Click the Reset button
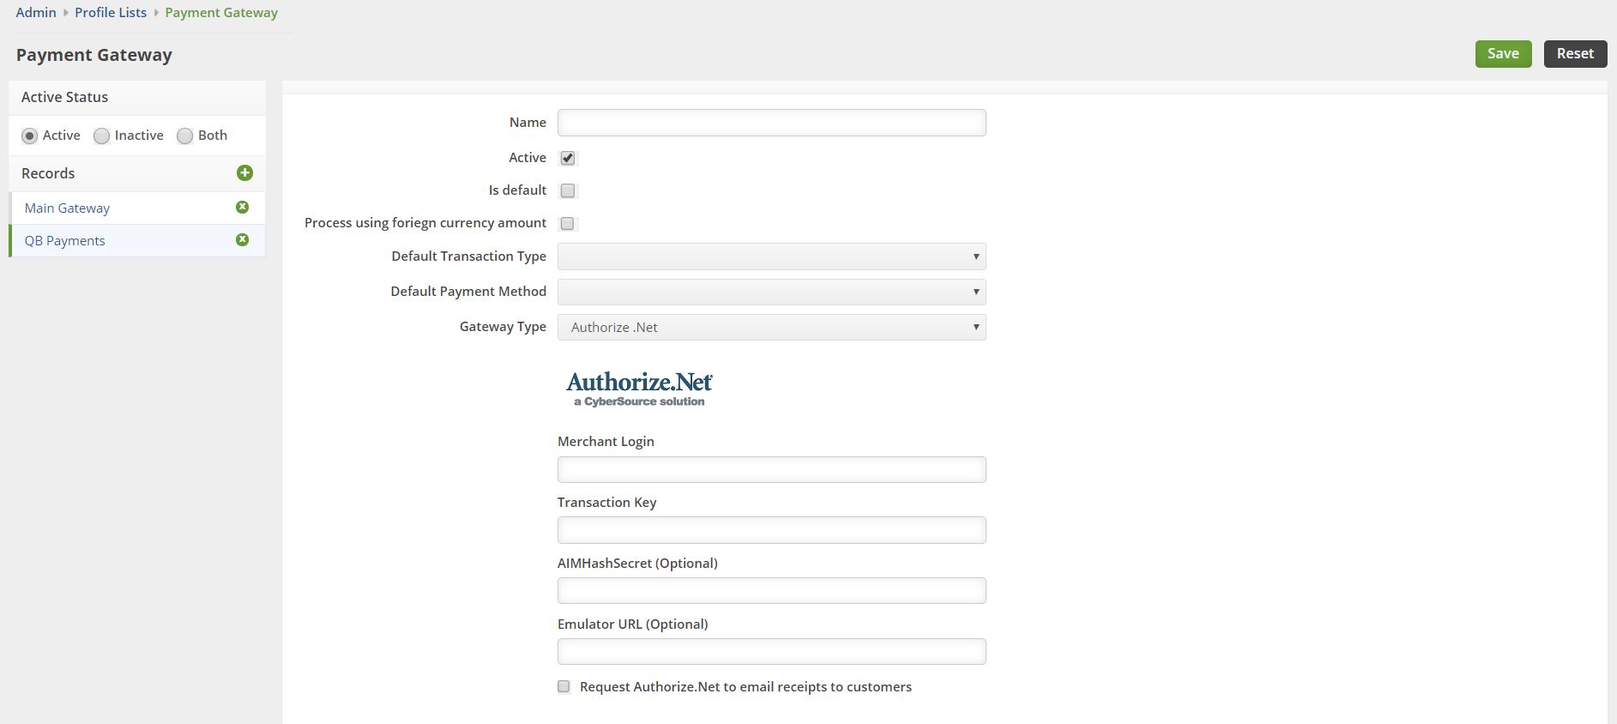Image resolution: width=1617 pixels, height=724 pixels. tap(1575, 53)
